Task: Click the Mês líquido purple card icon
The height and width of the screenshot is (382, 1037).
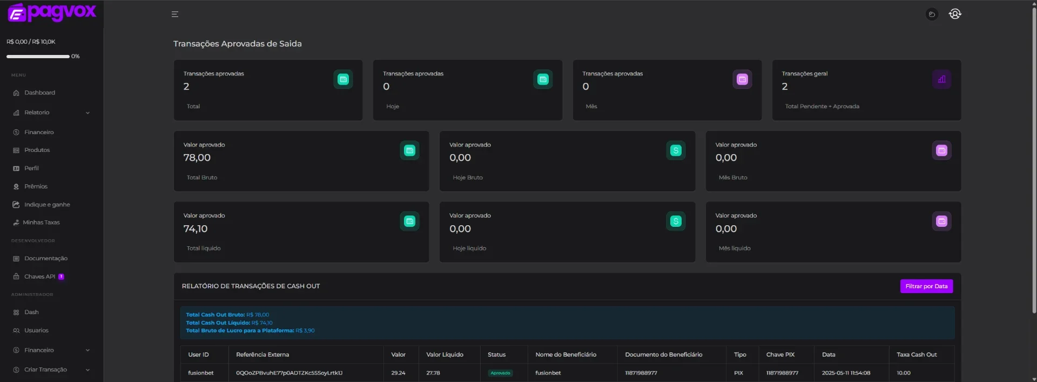Action: pyautogui.click(x=941, y=221)
